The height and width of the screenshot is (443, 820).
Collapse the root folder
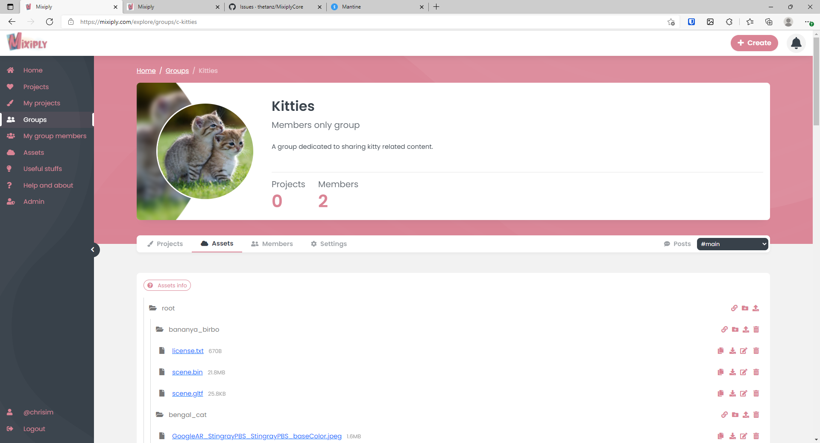click(153, 308)
